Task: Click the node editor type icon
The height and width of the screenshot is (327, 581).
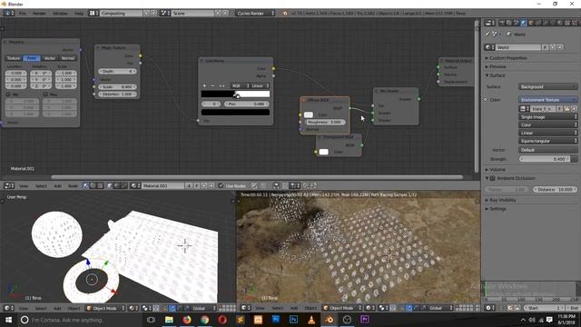Action: click(8, 185)
